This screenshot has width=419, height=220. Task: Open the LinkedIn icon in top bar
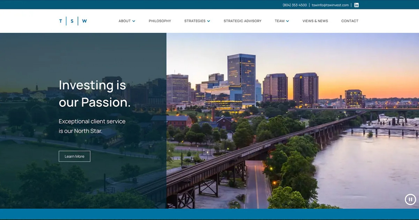(x=356, y=5)
